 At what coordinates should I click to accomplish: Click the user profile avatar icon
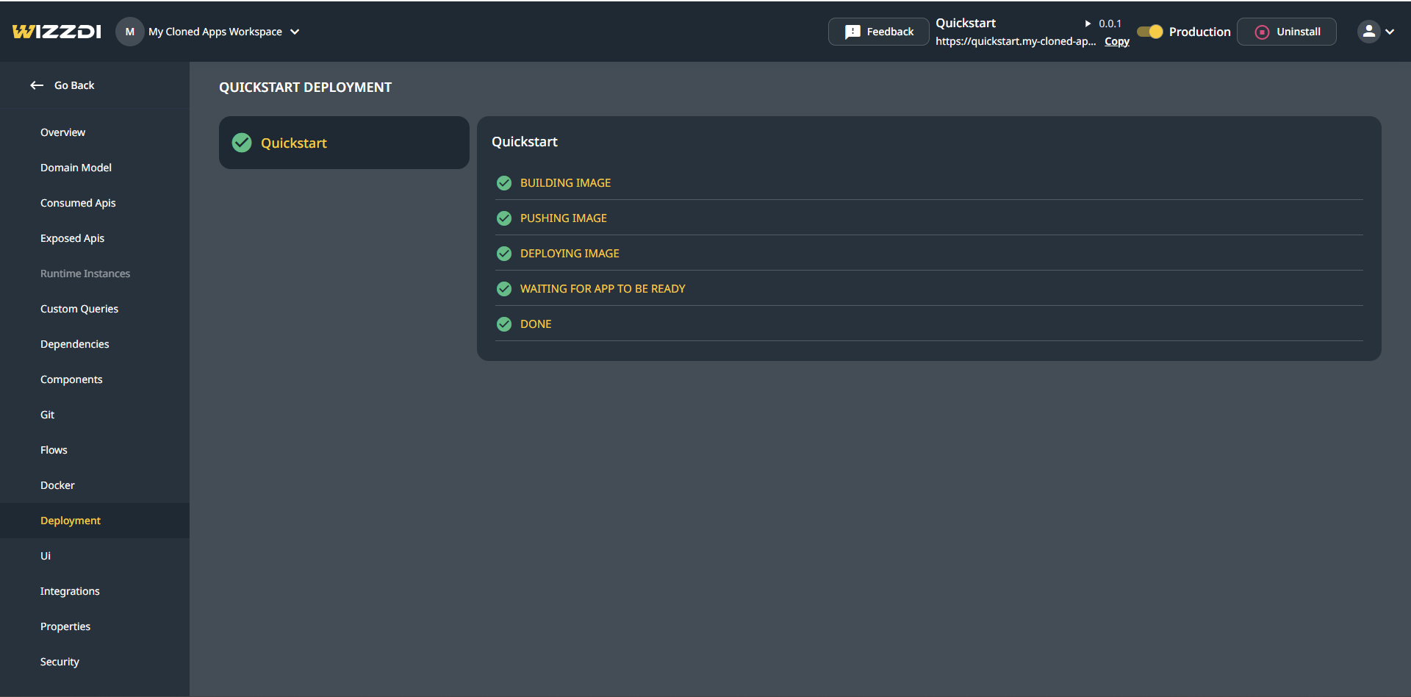point(1368,32)
